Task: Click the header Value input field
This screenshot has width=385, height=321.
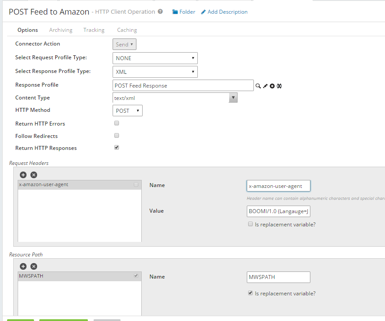Action: pyautogui.click(x=279, y=211)
